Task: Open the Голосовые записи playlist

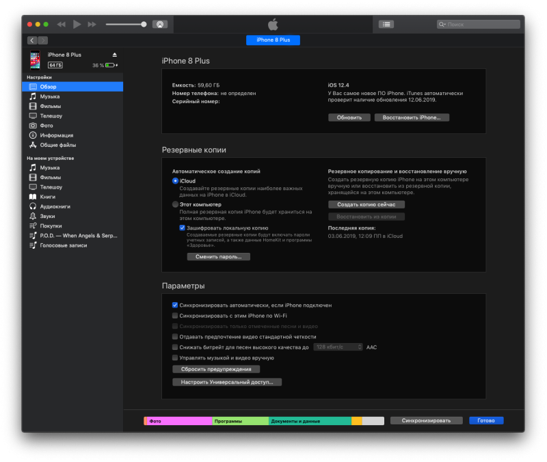Action: click(x=72, y=245)
